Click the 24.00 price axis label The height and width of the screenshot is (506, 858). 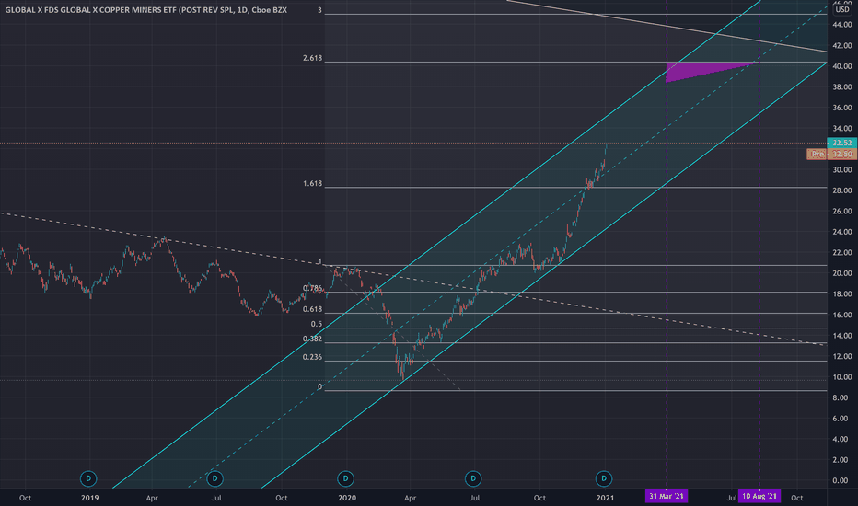pos(842,232)
